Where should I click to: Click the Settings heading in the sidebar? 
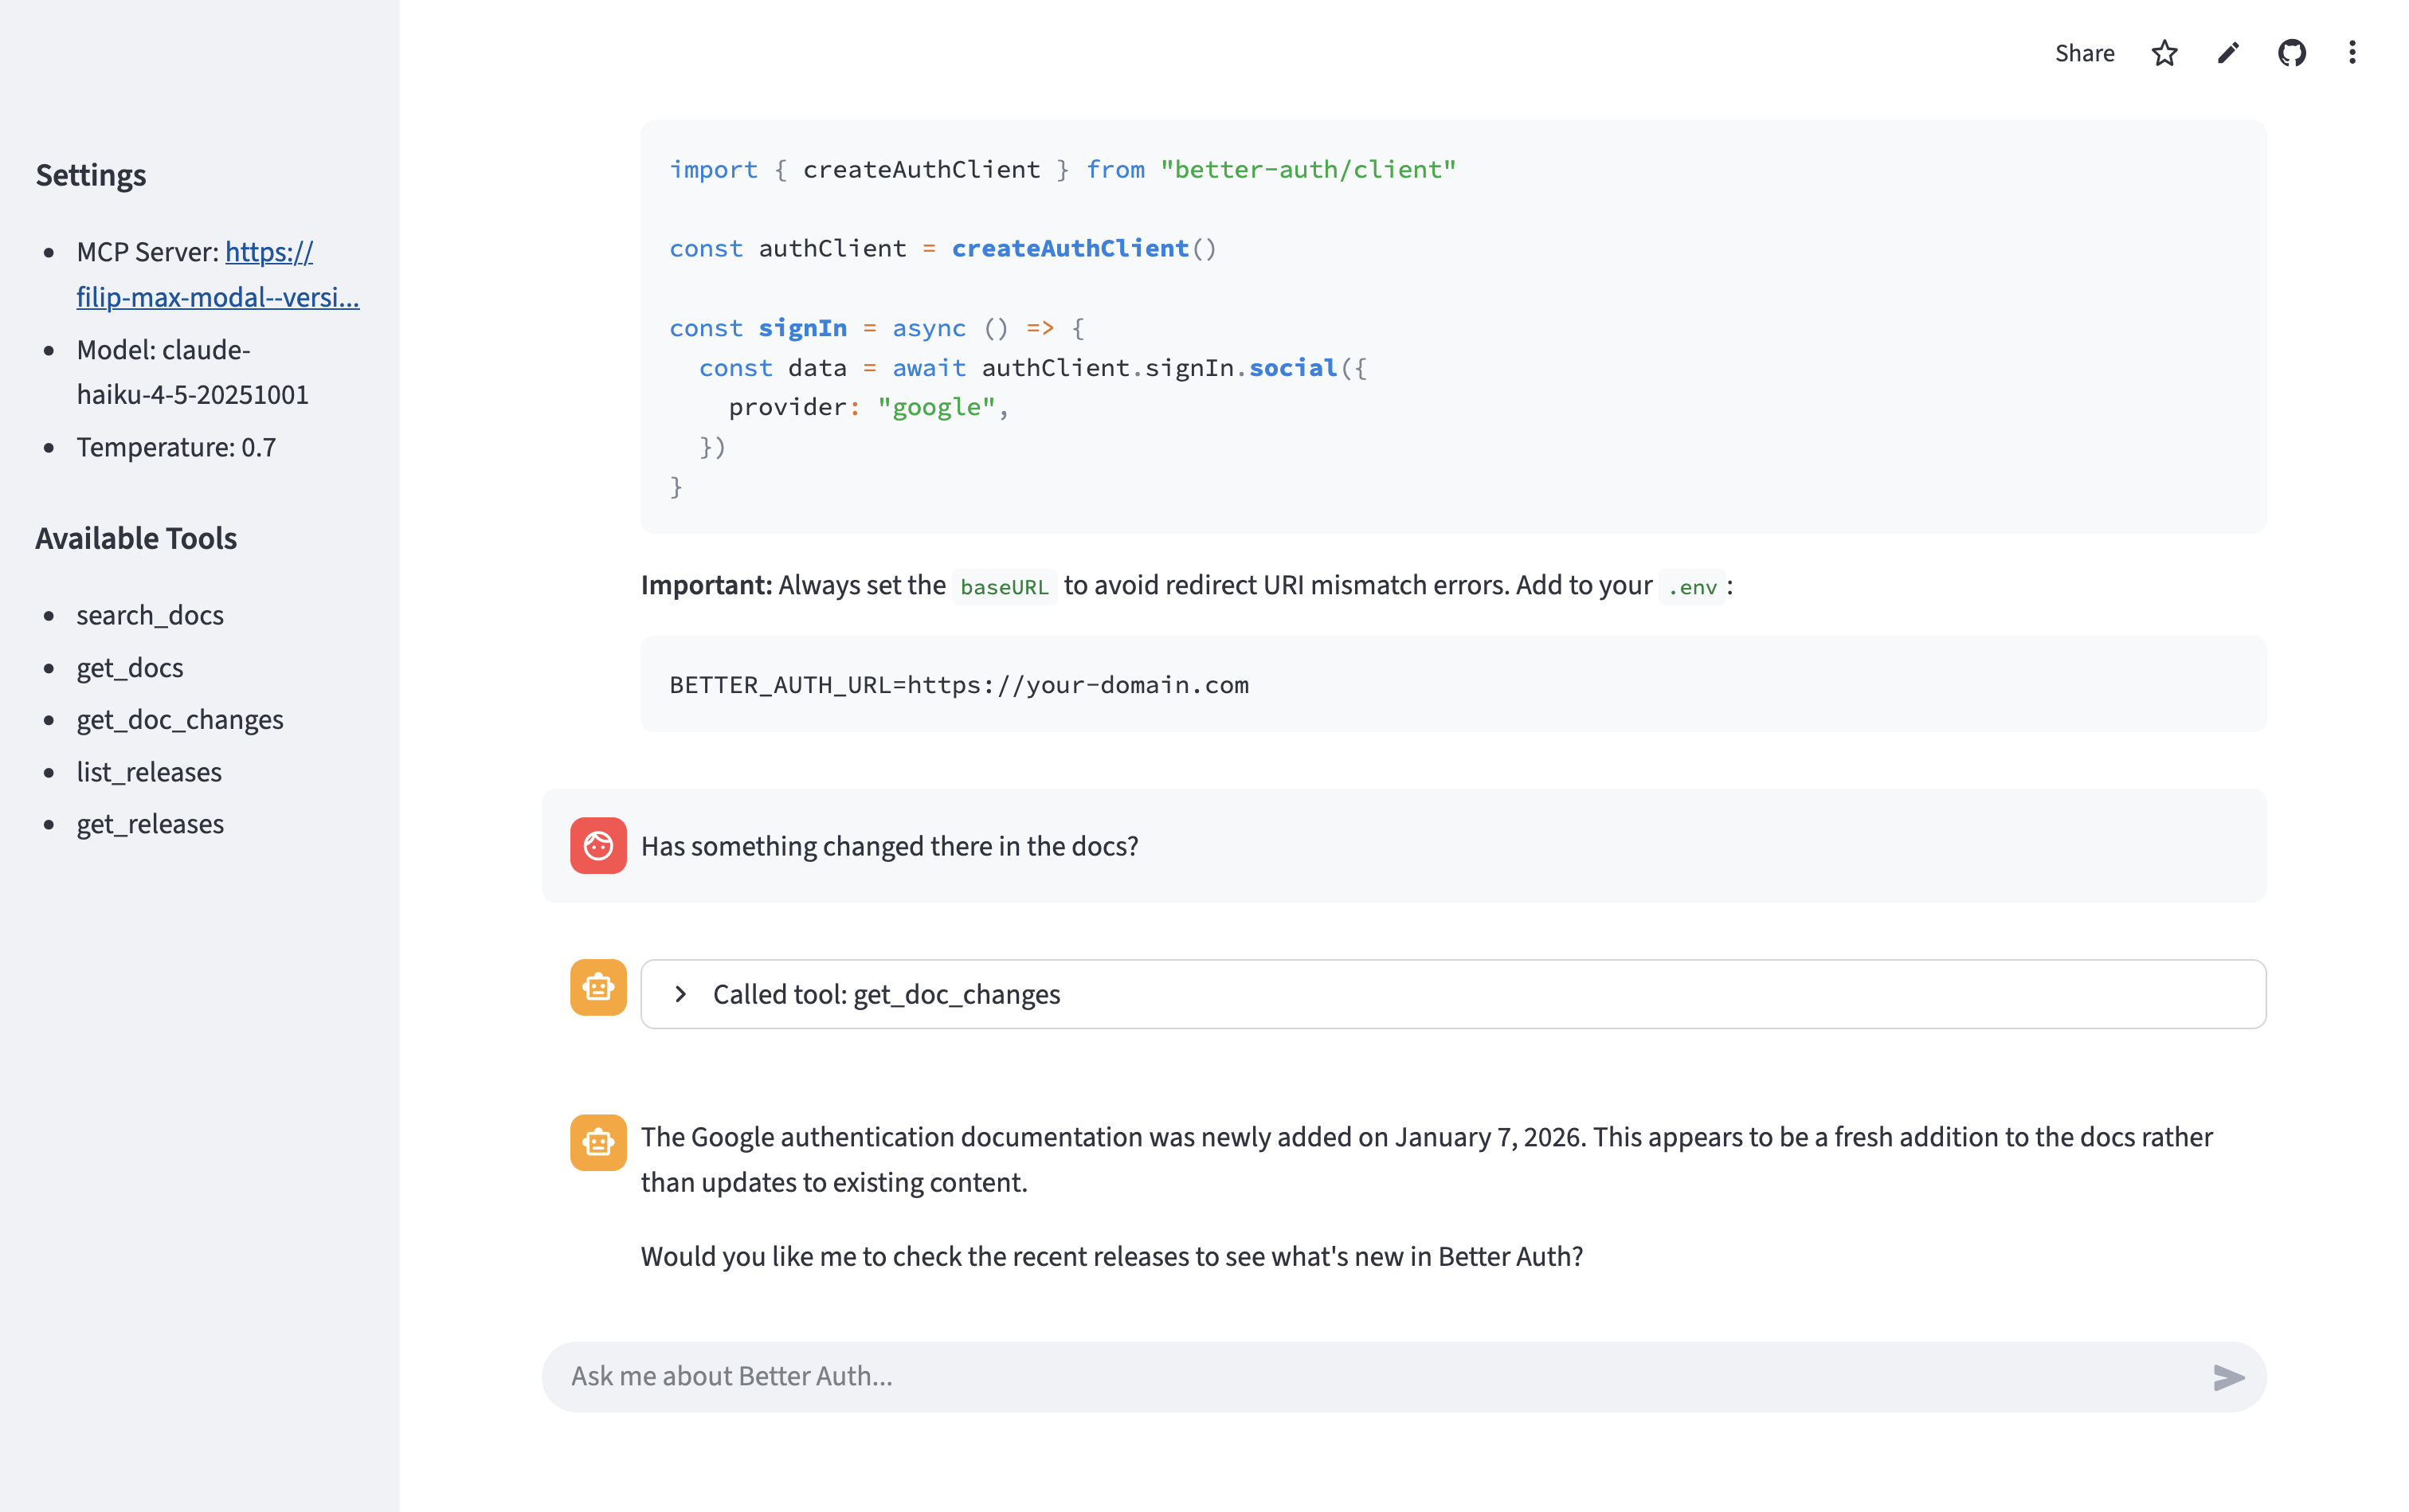(91, 175)
